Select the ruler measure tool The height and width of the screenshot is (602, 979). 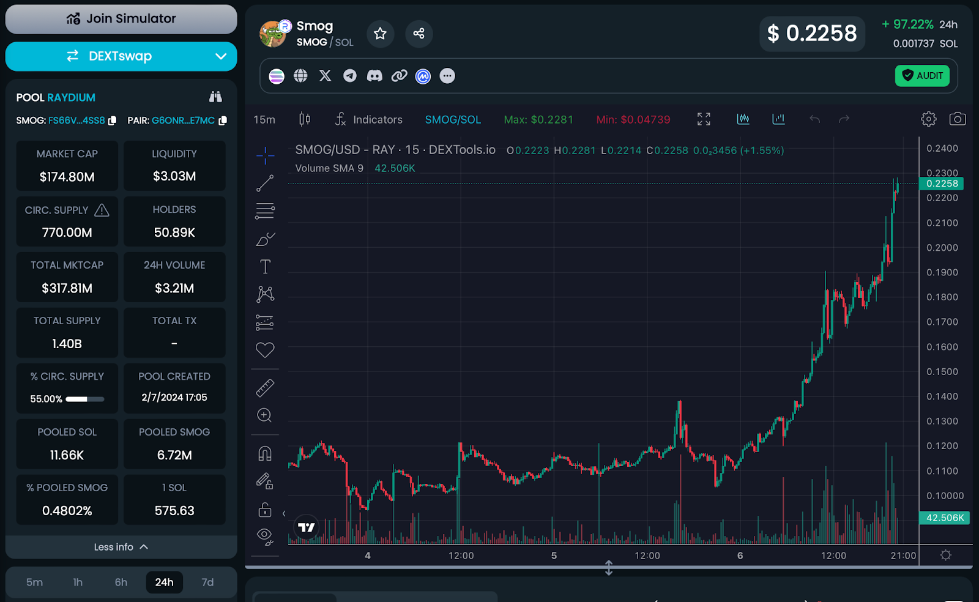[x=265, y=388]
